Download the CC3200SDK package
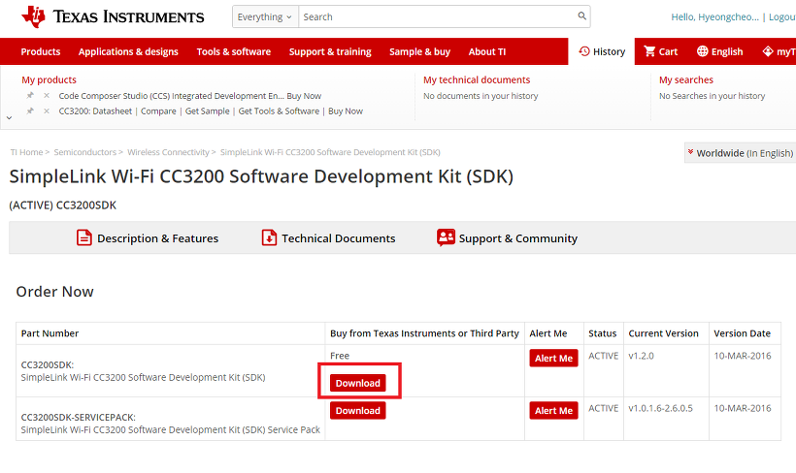 tap(358, 383)
